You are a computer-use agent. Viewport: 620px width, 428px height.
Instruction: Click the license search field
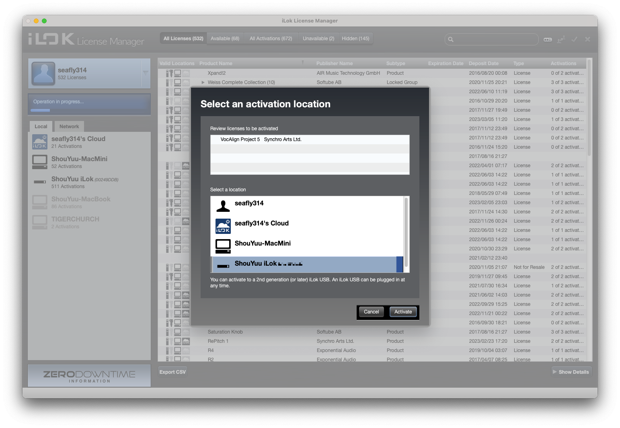pyautogui.click(x=491, y=39)
